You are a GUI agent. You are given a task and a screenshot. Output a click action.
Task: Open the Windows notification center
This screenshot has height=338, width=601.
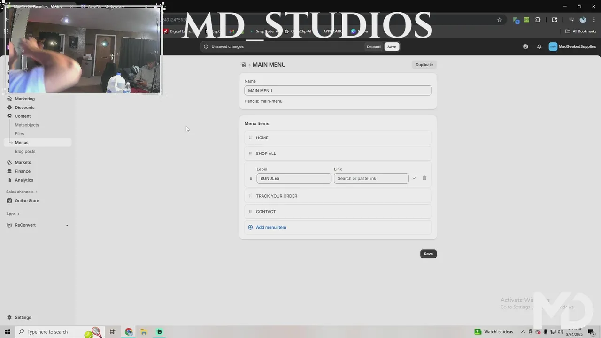tap(591, 332)
